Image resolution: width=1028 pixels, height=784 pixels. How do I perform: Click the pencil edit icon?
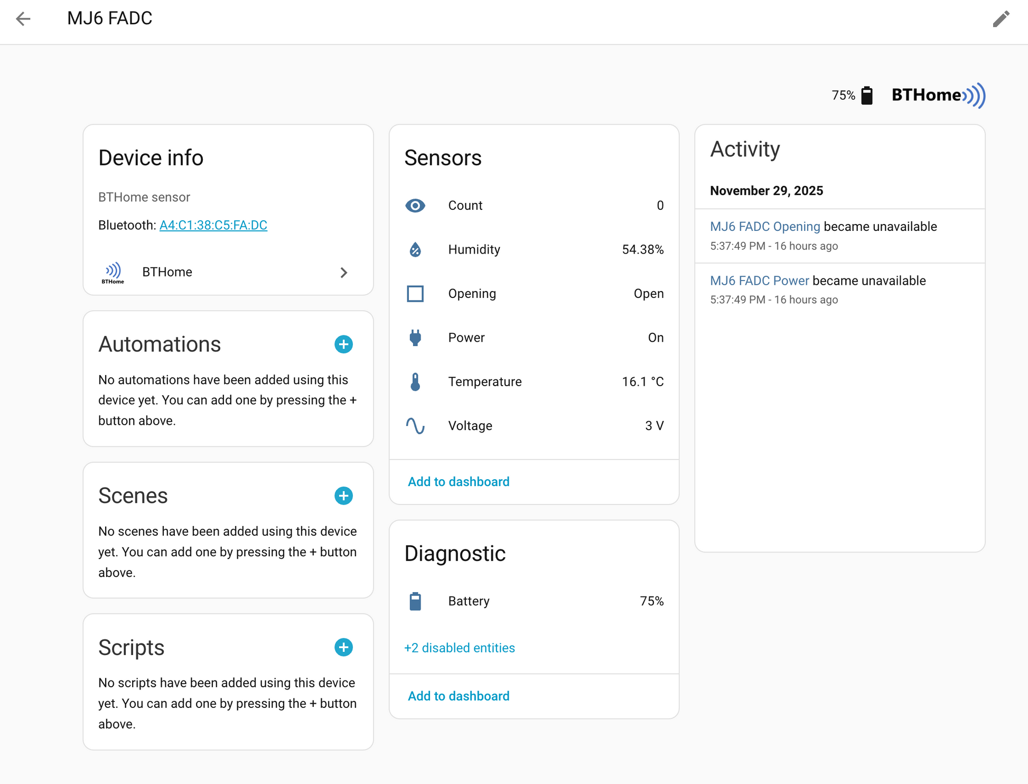coord(1001,19)
